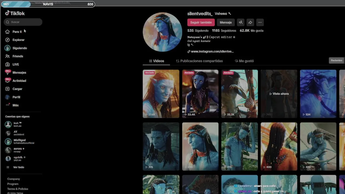Expand Ver todo followed accounts
The height and width of the screenshot is (194, 345).
click(18, 167)
